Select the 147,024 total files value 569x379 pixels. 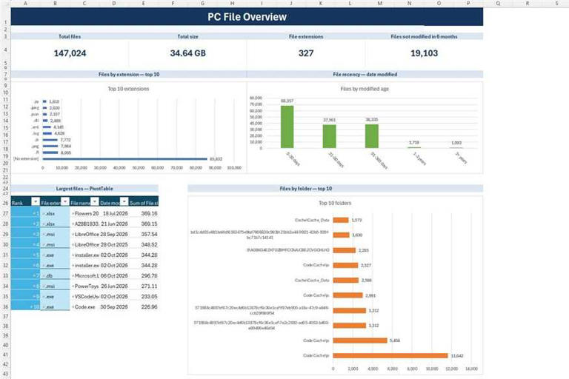tap(70, 53)
